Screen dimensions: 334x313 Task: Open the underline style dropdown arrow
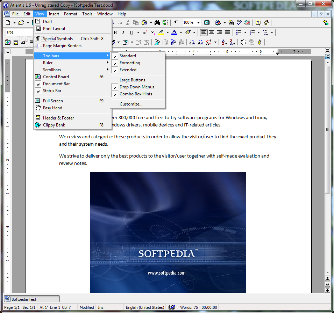tap(138, 32)
